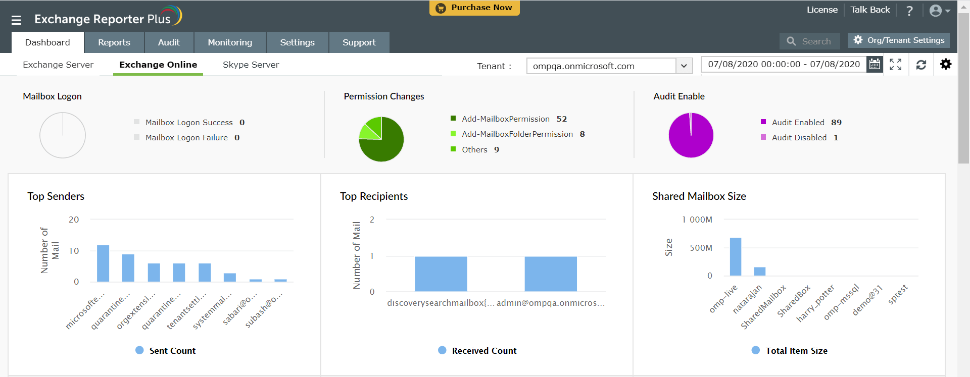Open dashboard gear settings
The width and height of the screenshot is (970, 377).
pos(946,64)
